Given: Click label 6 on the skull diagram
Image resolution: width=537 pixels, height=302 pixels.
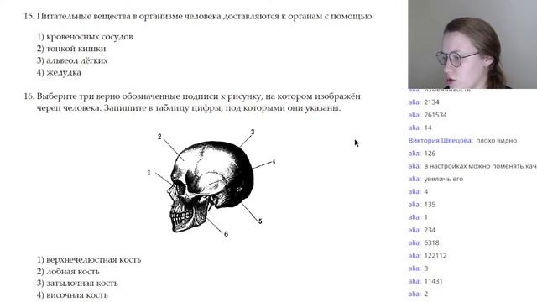Looking at the screenshot, I should [226, 234].
